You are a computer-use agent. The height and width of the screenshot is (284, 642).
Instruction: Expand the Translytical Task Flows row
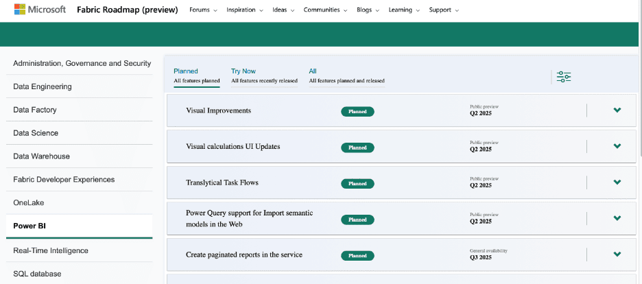click(617, 182)
